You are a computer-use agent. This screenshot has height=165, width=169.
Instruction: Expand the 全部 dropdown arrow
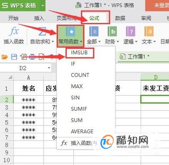99,42
